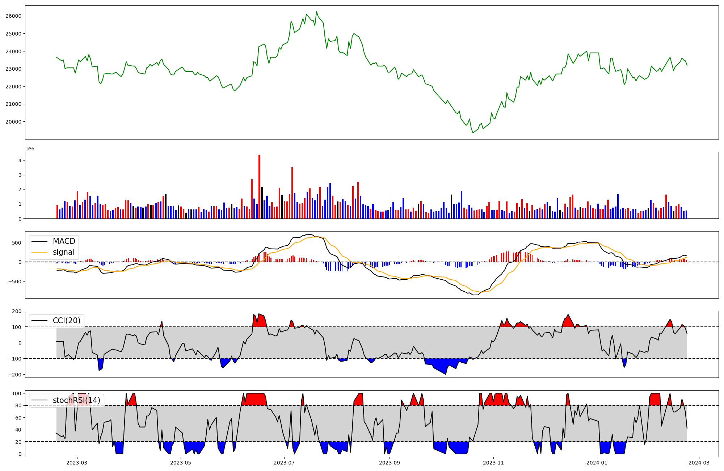724x471 pixels.
Task: Click the 2023-11 date tick label
Action: (493, 463)
